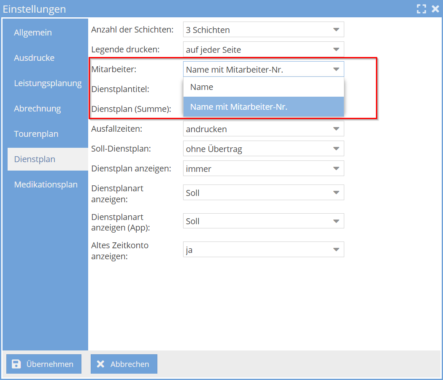Viewport: 443px width, 380px height.
Task: Open the Medikationsplan tab
Action: [46, 185]
